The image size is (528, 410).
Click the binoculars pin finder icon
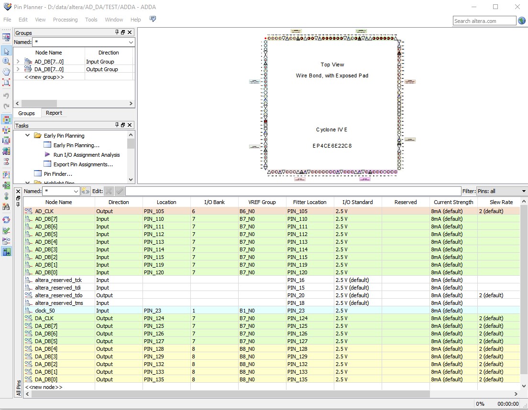point(6,206)
